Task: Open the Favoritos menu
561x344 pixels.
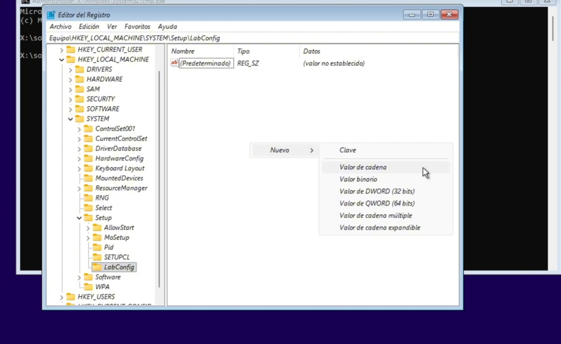Action: tap(137, 26)
